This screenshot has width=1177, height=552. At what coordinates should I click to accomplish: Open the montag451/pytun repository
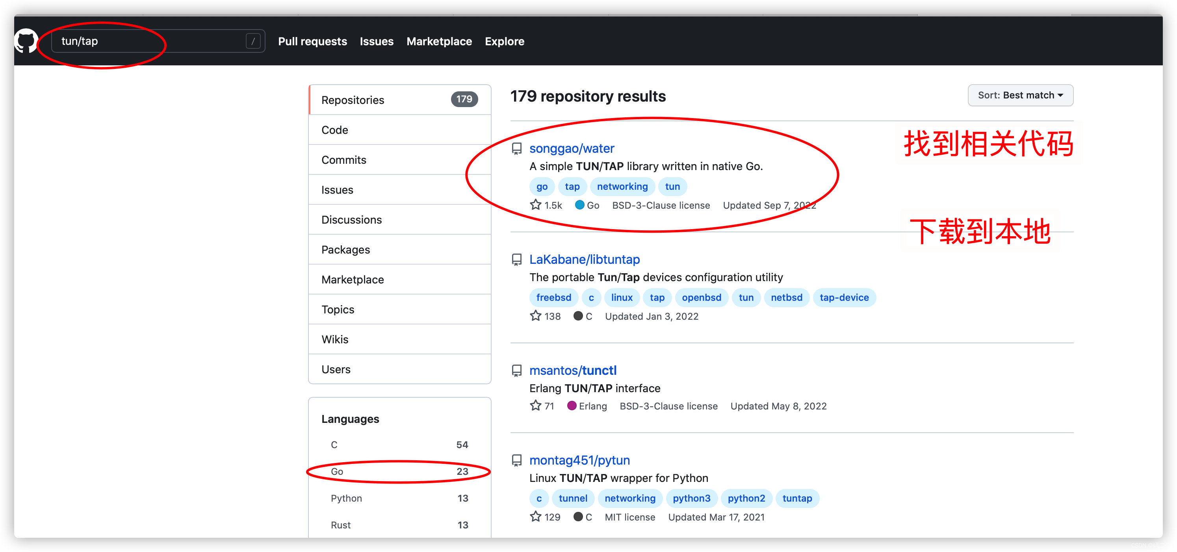pyautogui.click(x=579, y=460)
